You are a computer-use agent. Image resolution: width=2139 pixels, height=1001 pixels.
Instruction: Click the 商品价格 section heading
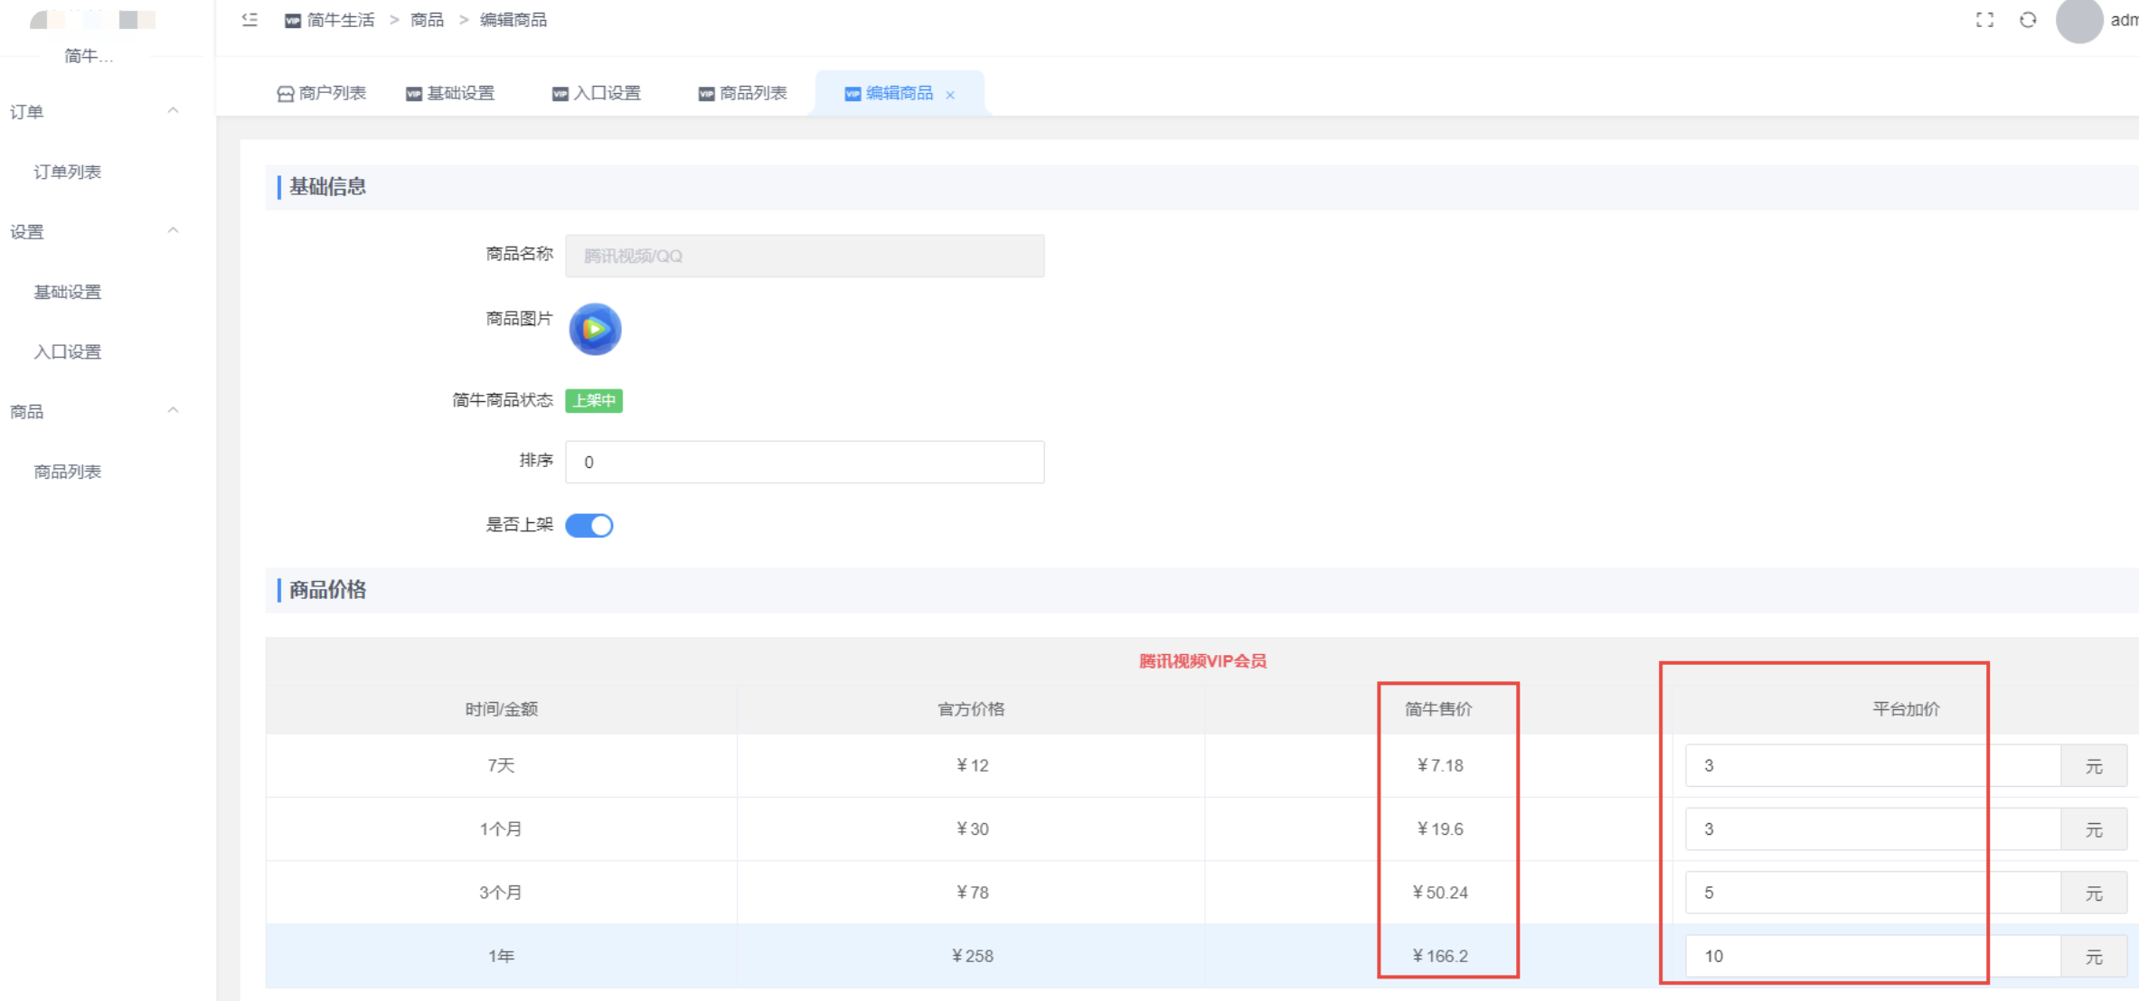[327, 590]
